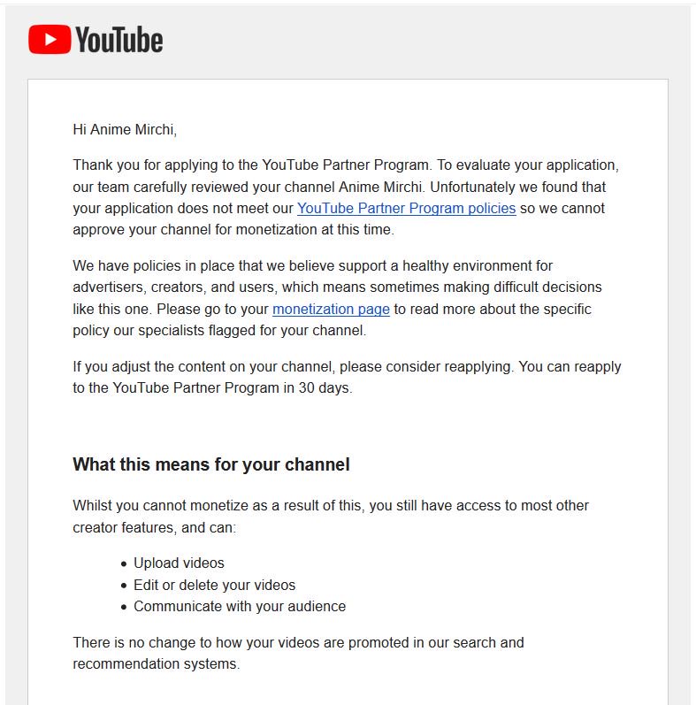Select the "Edit or delete your videos" item
The width and height of the screenshot is (696, 705).
pyautogui.click(x=215, y=585)
